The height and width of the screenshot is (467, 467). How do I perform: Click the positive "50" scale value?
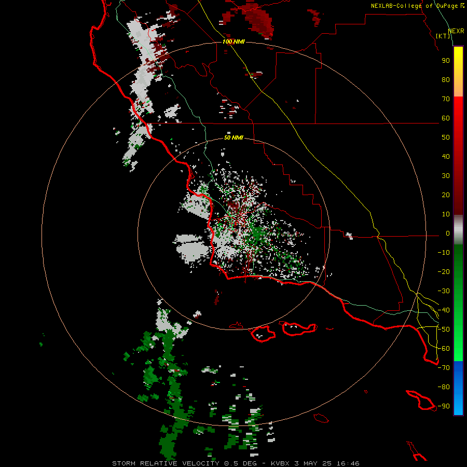(x=446, y=138)
